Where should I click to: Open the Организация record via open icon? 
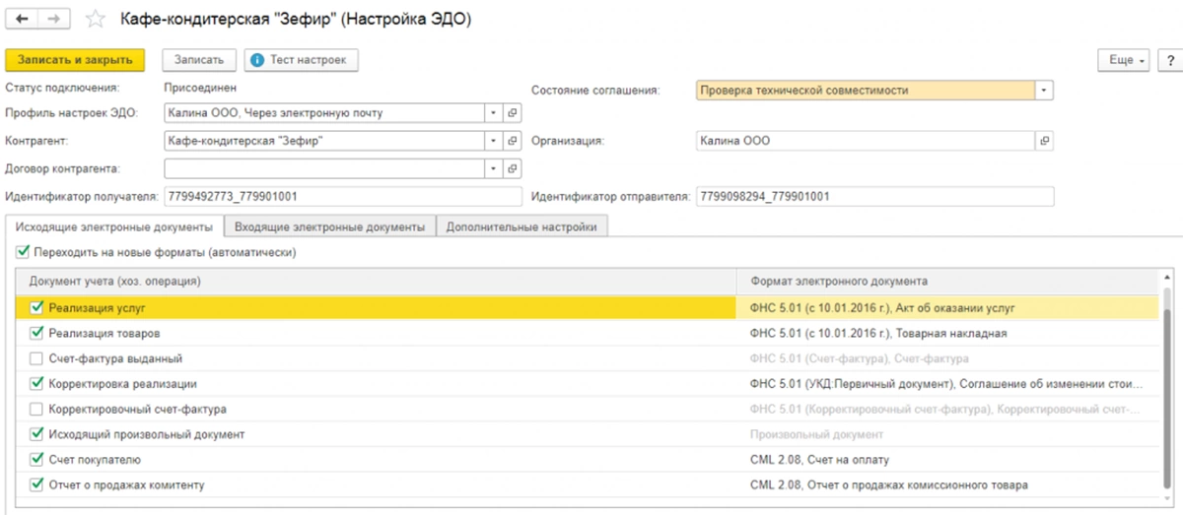pyautogui.click(x=1045, y=141)
